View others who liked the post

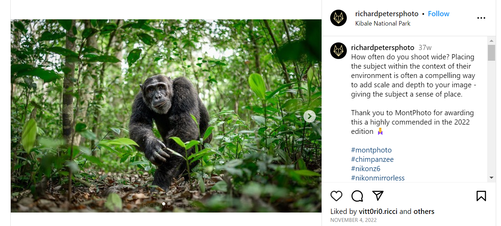[424, 212]
